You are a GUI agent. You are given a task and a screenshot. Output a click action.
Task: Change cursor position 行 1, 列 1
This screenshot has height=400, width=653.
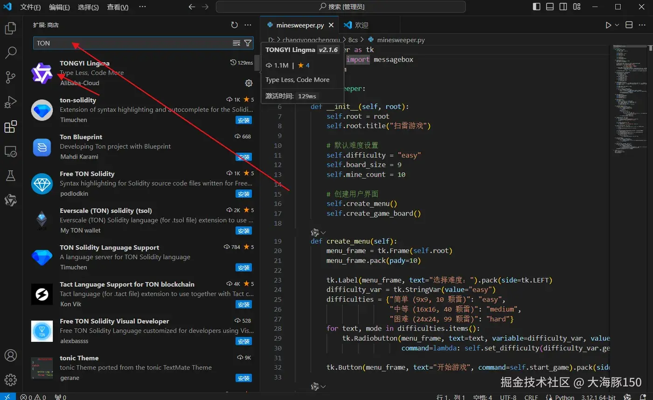[x=451, y=397]
